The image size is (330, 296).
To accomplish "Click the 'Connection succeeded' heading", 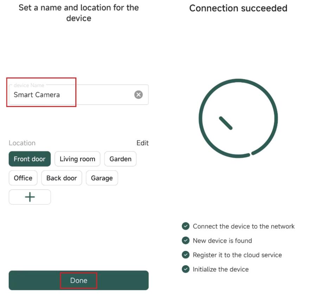I will pos(238,8).
